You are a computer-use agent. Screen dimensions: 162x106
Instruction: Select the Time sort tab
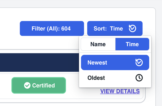(132, 44)
